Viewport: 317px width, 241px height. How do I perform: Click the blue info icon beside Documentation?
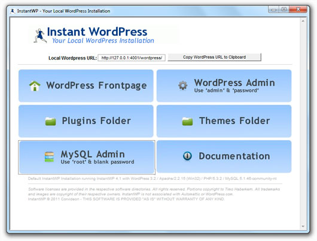pos(187,156)
